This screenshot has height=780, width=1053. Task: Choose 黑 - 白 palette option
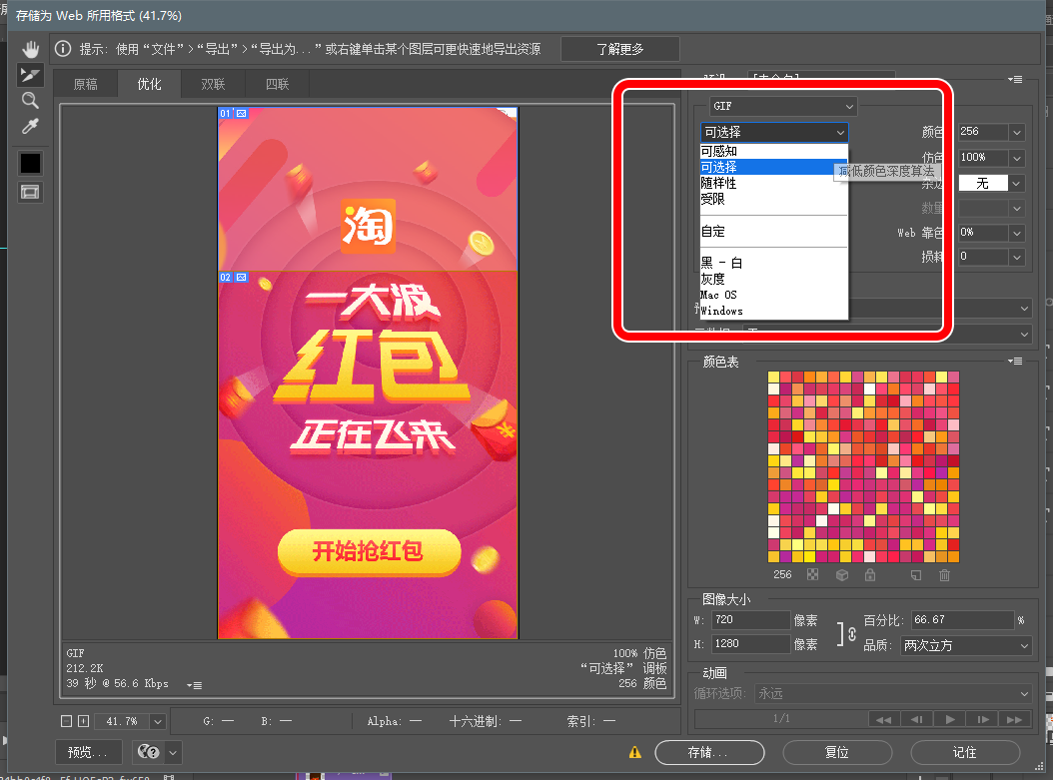click(773, 263)
